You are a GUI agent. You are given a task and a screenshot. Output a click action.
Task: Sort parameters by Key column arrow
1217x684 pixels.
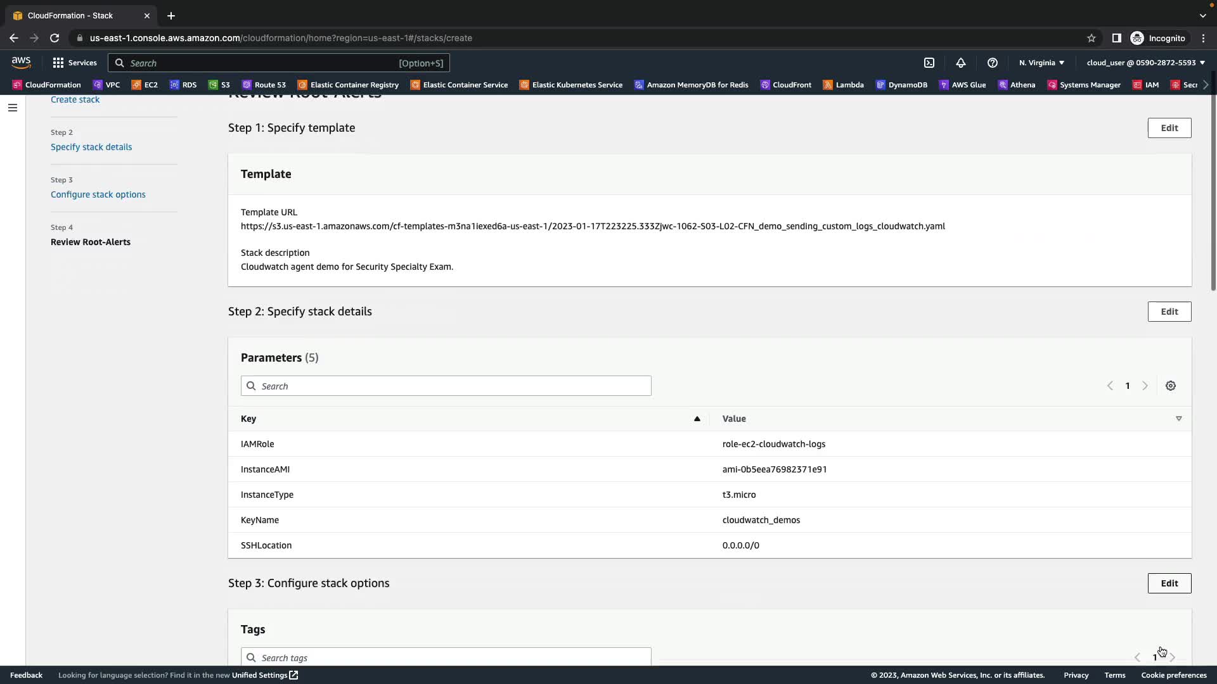697,419
